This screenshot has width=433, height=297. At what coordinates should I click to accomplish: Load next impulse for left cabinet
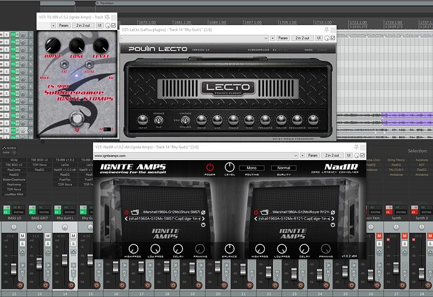(x=203, y=219)
